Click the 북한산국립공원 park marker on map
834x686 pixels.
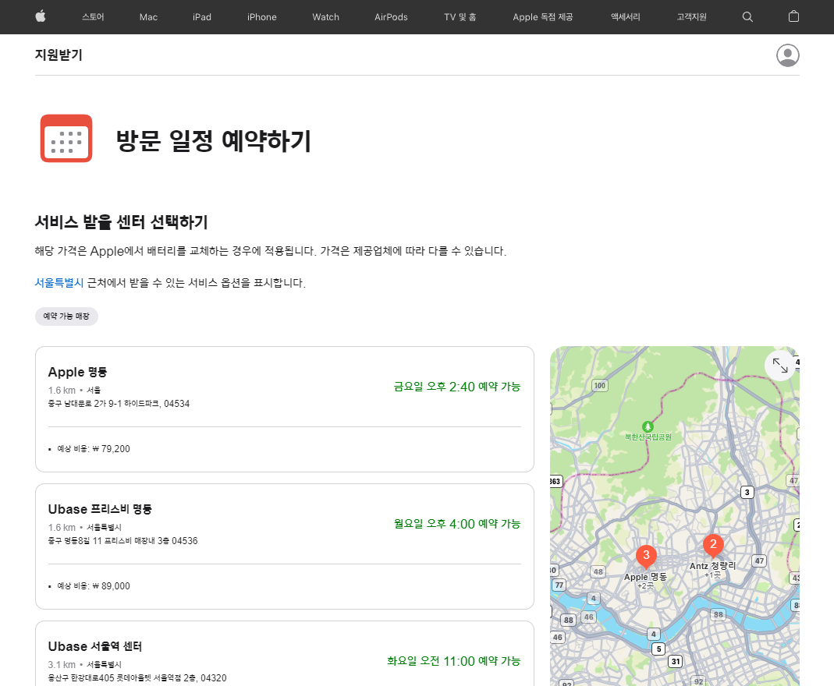648,426
